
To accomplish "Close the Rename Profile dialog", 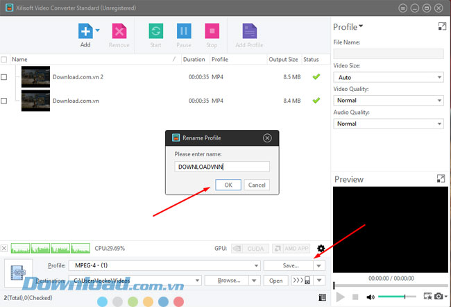I will coord(267,138).
